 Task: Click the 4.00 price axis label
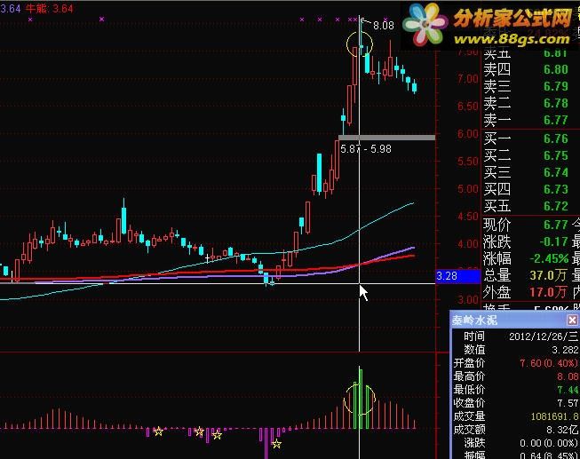(467, 244)
